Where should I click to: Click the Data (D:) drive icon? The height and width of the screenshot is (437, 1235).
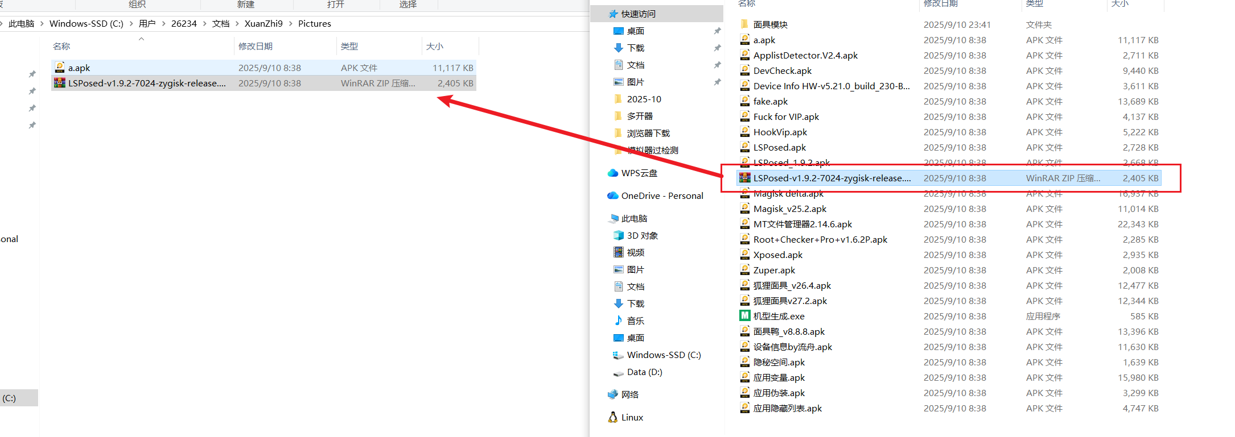point(619,373)
